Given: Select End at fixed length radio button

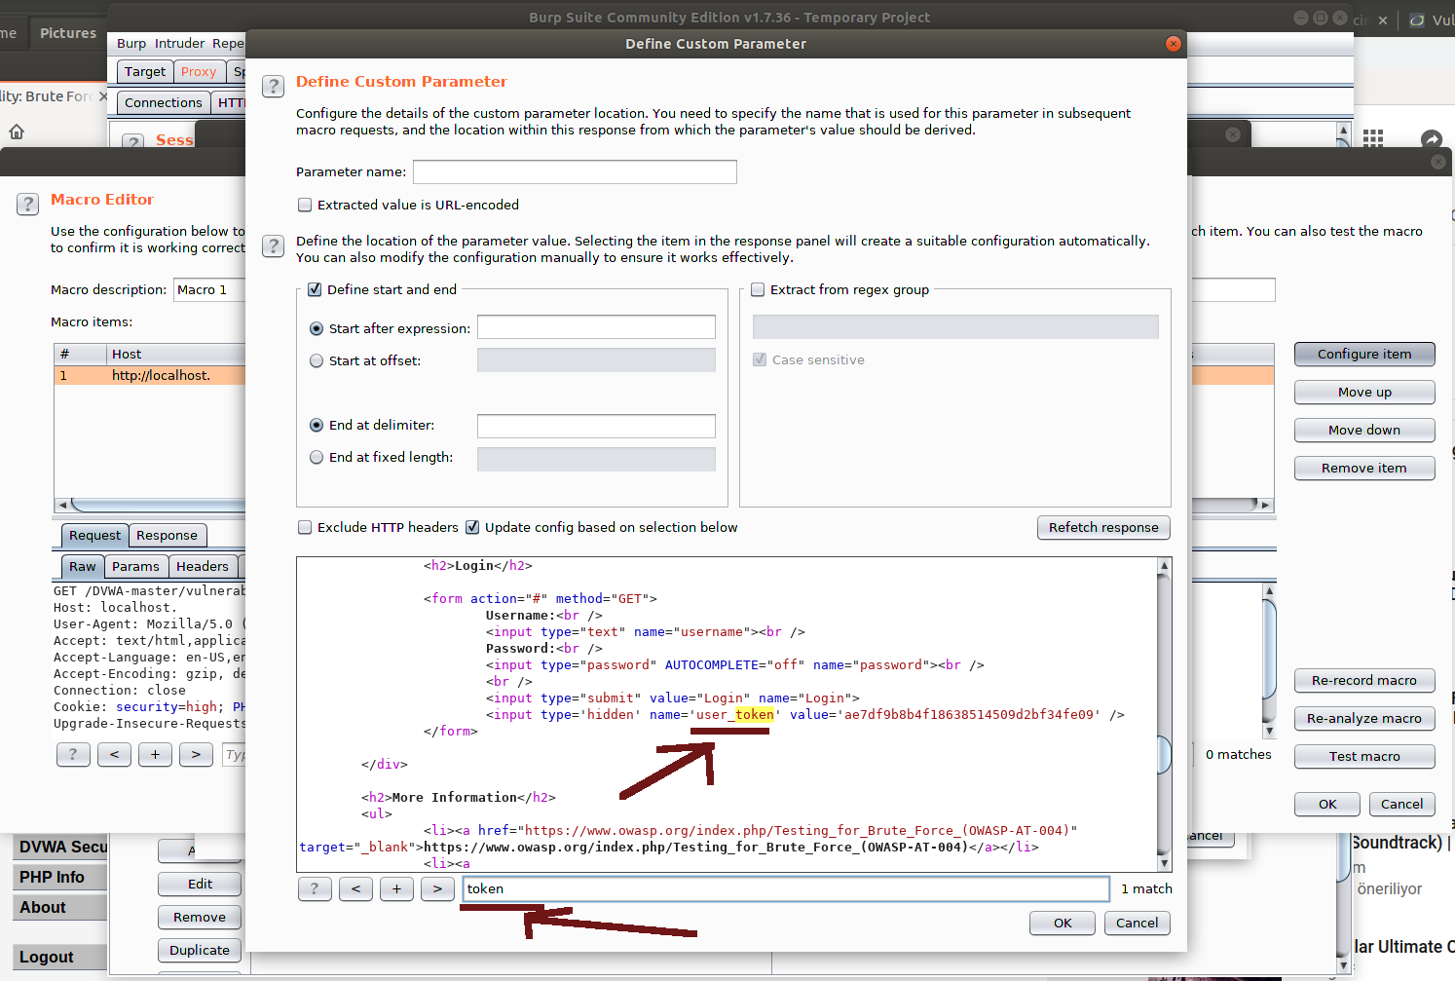Looking at the screenshot, I should point(317,457).
